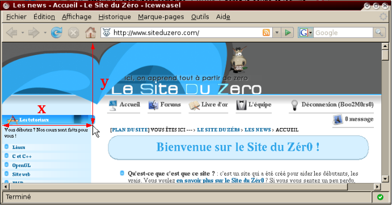Click the Iceweasel title bar icon
The image size is (392, 205).
6,6
